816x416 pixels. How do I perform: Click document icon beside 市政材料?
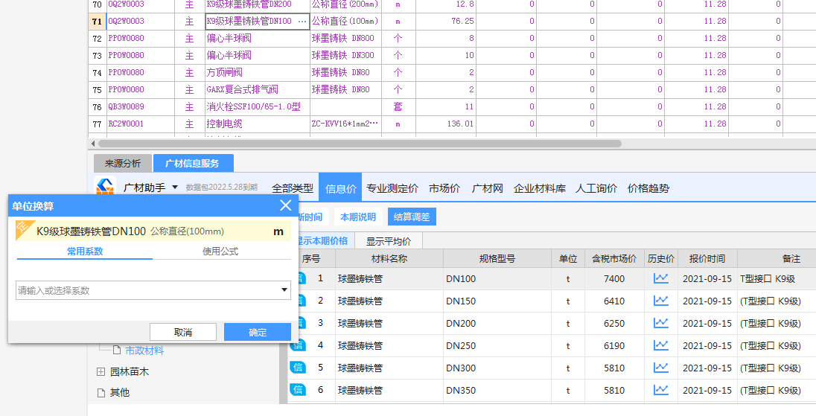(x=117, y=351)
